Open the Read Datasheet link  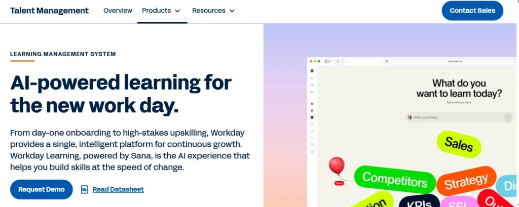point(118,189)
